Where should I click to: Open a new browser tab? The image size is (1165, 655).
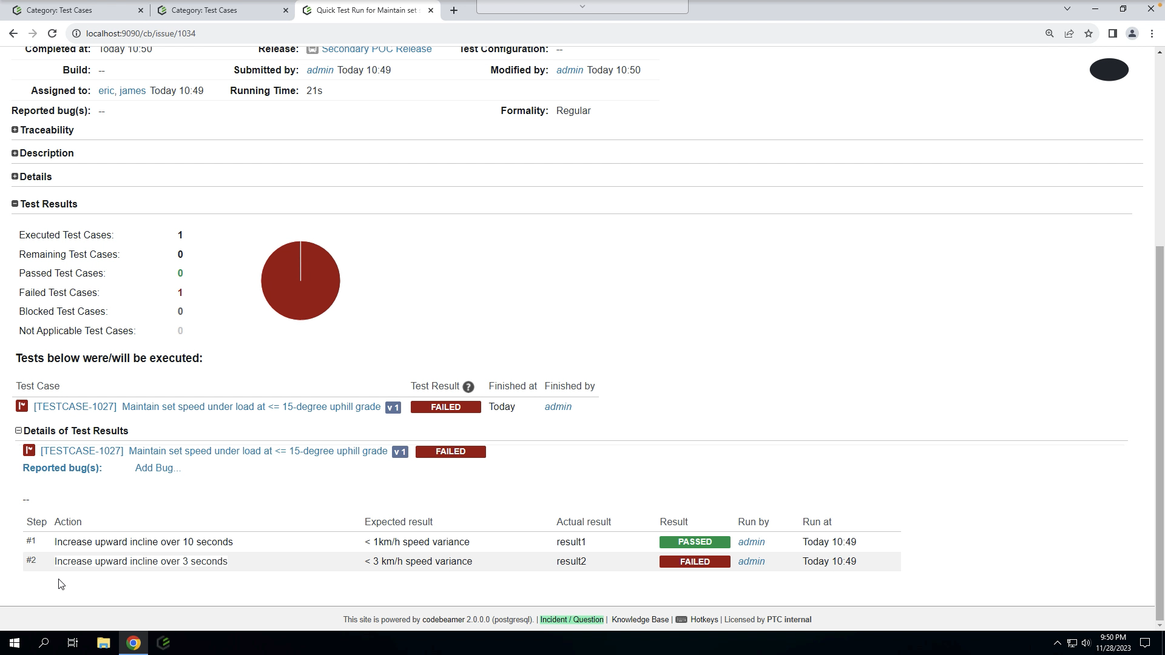tap(453, 10)
